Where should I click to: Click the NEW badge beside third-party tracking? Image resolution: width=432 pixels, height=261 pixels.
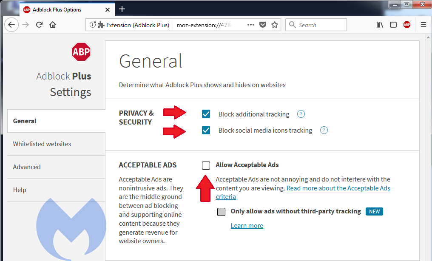[x=374, y=211]
